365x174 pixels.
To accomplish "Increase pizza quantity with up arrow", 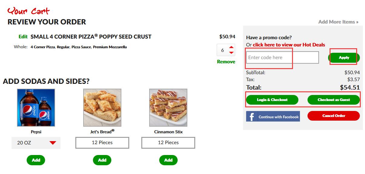I will point(232,47).
